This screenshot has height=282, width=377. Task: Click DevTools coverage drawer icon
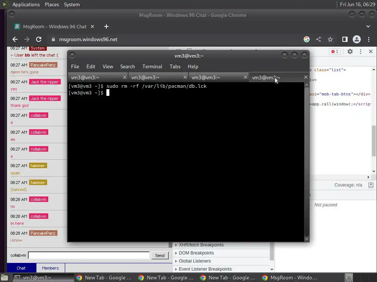click(x=371, y=185)
